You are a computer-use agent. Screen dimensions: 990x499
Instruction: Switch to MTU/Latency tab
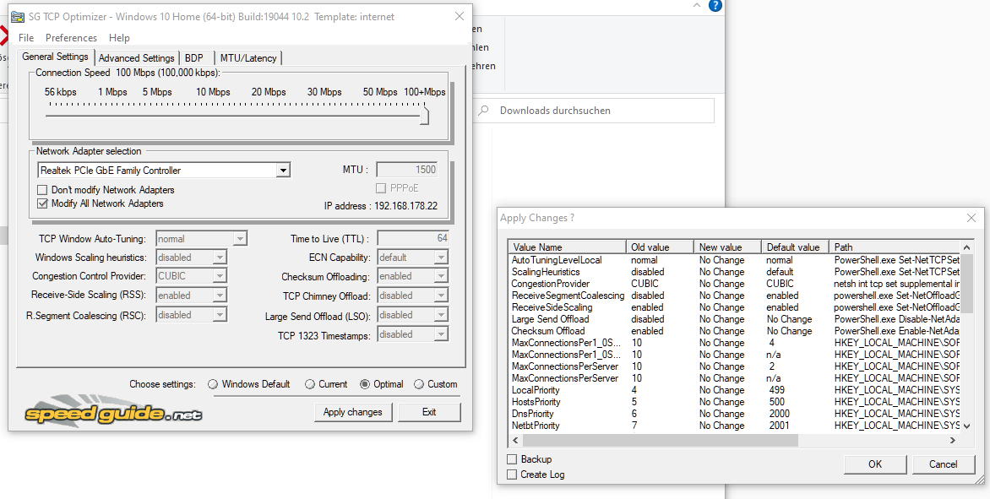coord(248,58)
